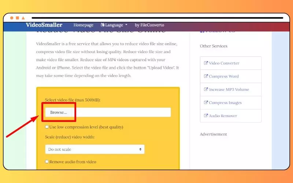
Task: Click external-link icon beside Compress Images
Action: click(x=206, y=102)
